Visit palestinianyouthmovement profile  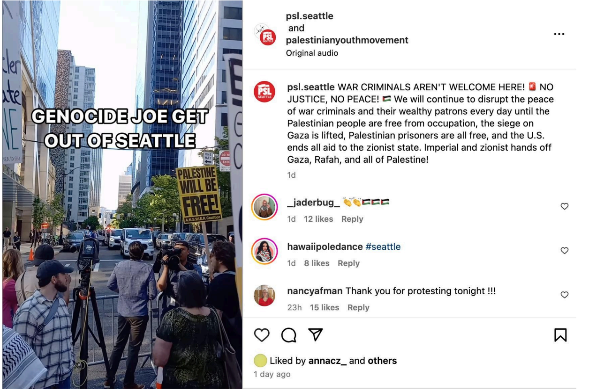[347, 40]
